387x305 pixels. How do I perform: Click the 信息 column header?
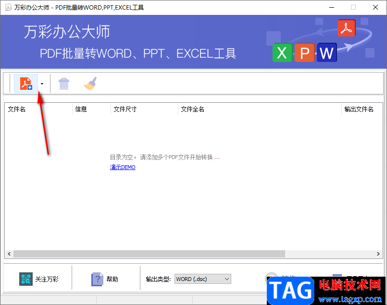91,109
